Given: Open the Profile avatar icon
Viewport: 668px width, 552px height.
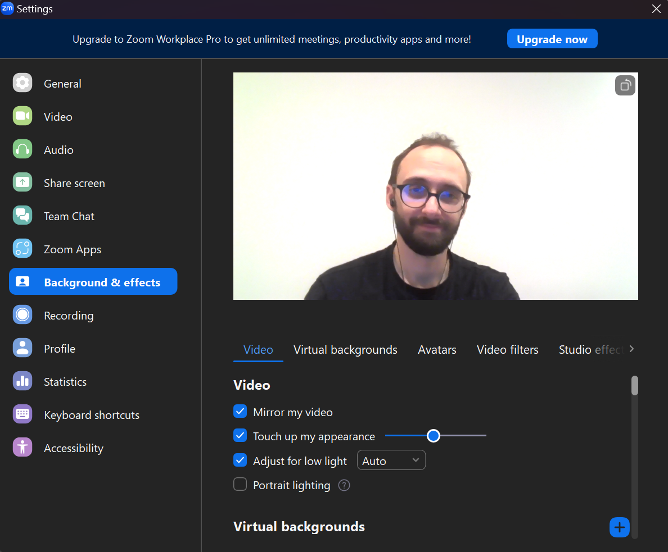Looking at the screenshot, I should tap(22, 348).
